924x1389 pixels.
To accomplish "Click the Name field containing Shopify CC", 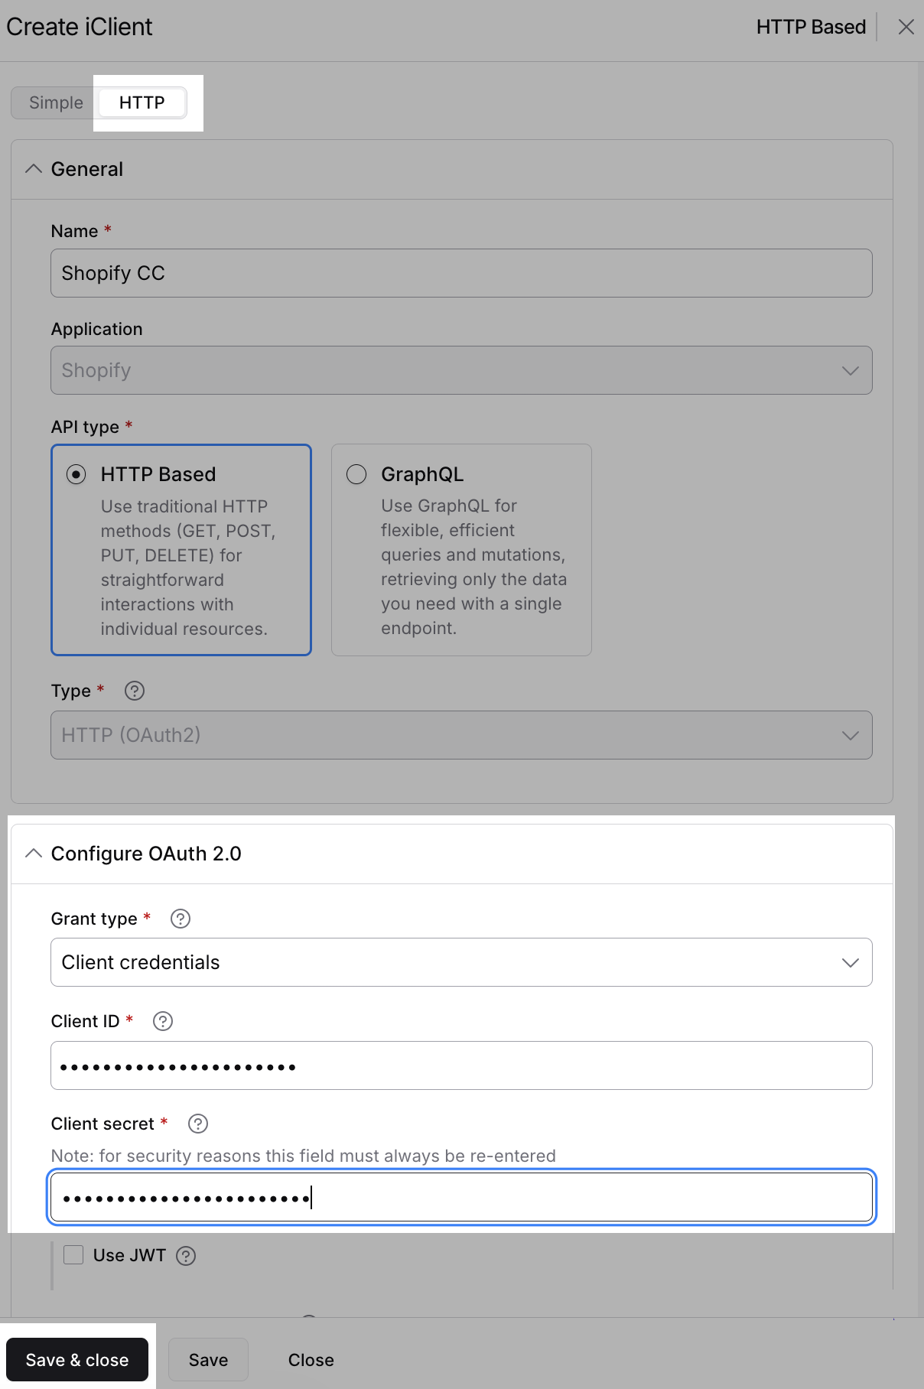I will 461,273.
